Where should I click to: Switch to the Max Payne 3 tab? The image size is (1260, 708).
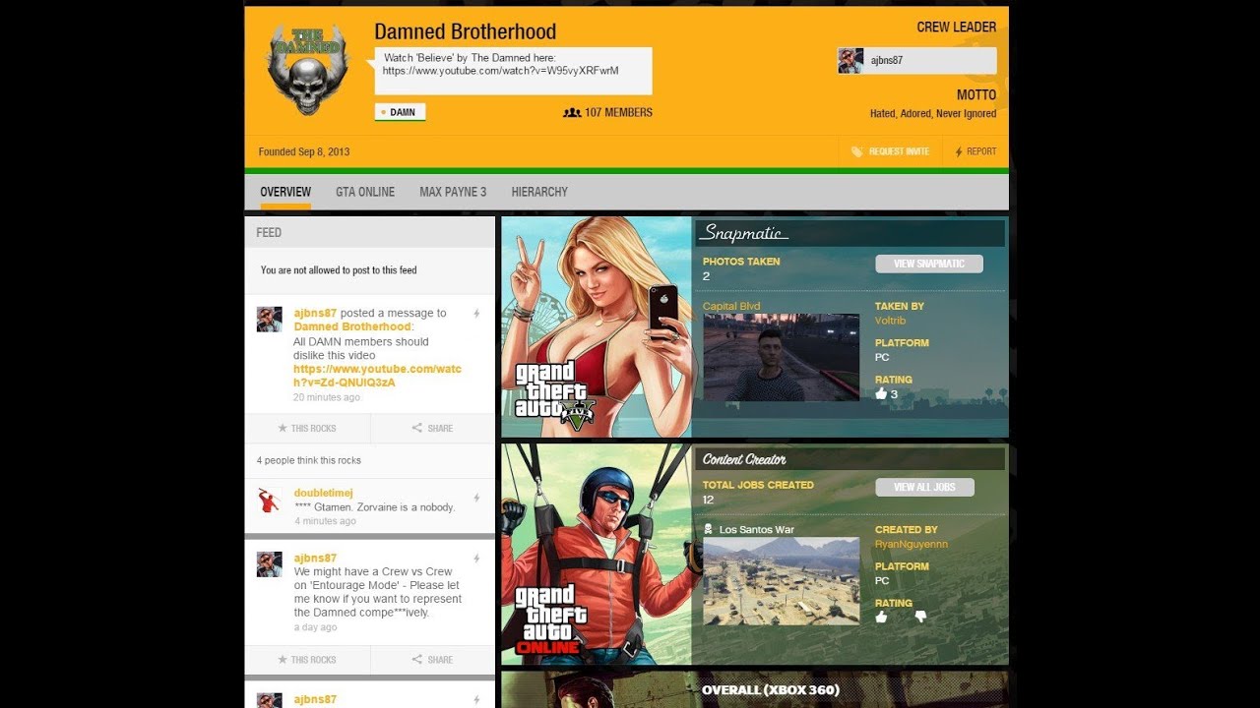453,192
